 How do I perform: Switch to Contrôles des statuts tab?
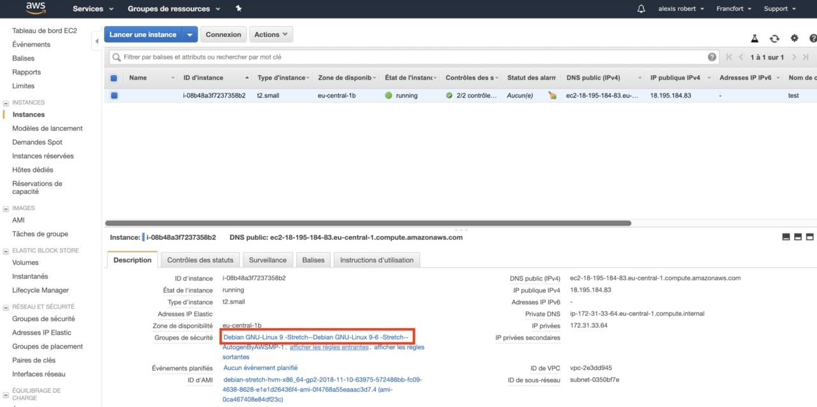200,260
